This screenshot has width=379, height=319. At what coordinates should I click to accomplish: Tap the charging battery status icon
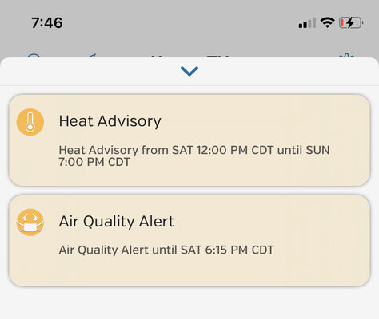coord(351,22)
